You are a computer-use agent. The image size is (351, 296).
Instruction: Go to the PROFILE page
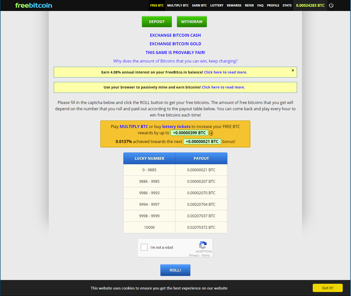(x=273, y=5)
